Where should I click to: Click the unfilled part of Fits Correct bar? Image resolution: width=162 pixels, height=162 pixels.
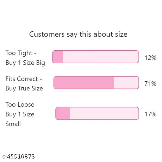126,83
